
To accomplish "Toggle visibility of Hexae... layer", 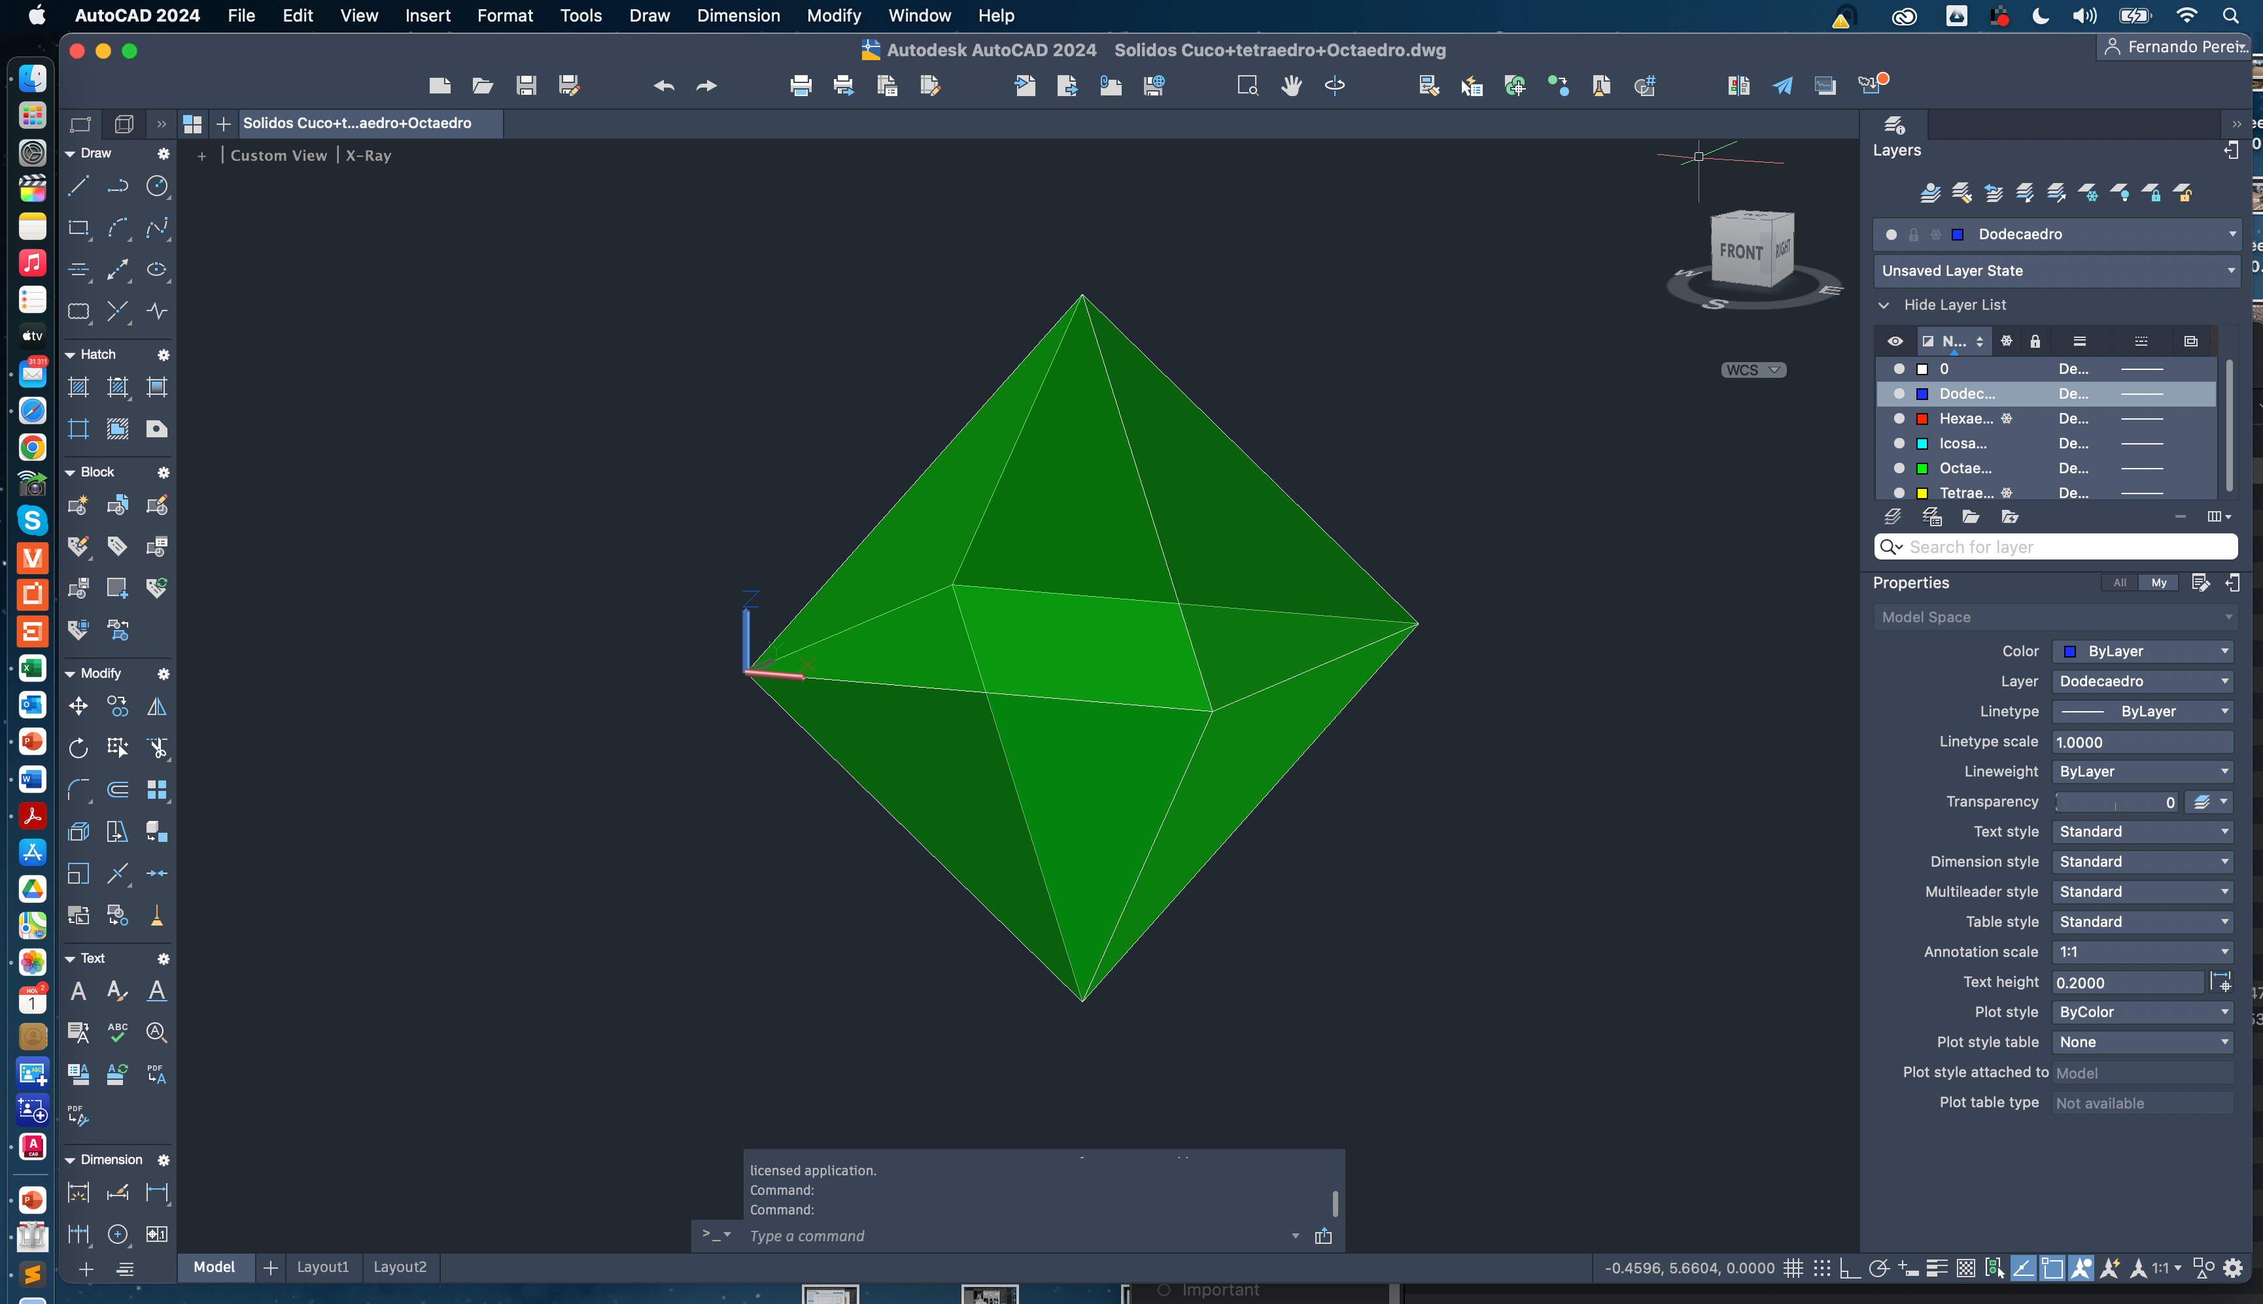I will click(1898, 418).
